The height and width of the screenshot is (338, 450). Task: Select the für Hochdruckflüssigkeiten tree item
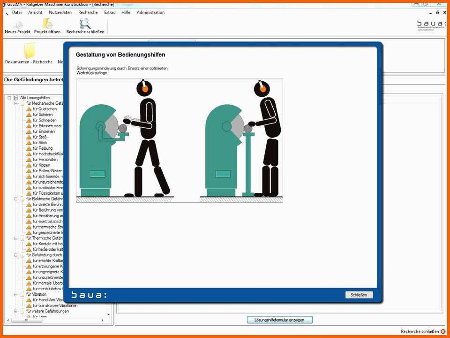pos(48,154)
